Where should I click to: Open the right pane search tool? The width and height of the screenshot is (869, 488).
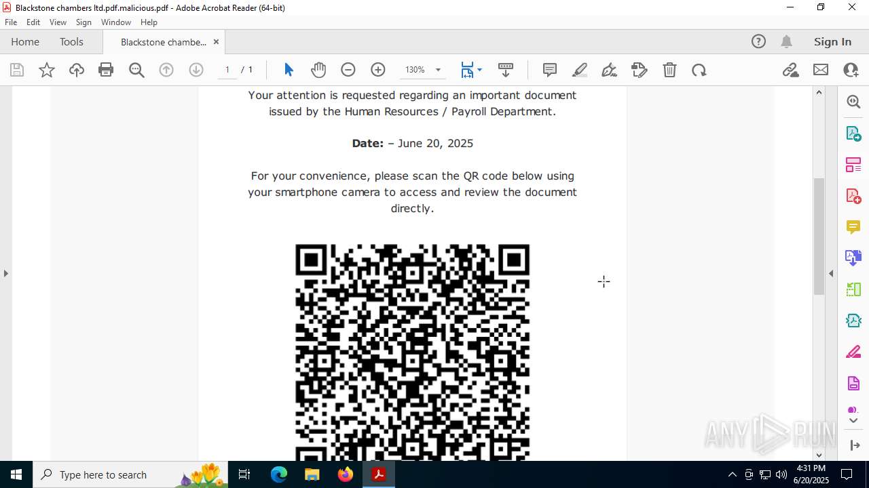coord(853,102)
